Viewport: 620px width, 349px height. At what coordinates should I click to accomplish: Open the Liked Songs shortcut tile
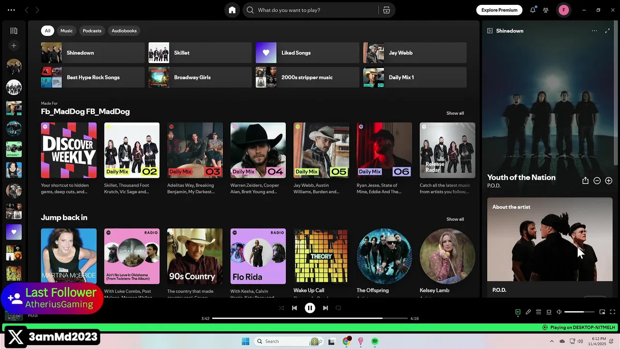(x=308, y=53)
